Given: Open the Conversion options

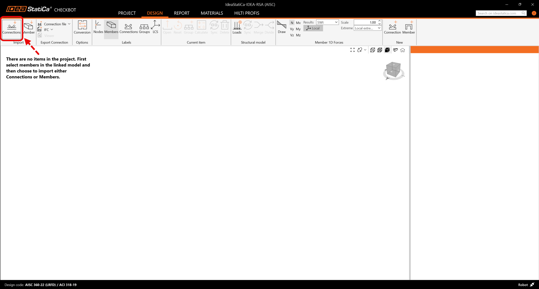Looking at the screenshot, I should pyautogui.click(x=82, y=27).
